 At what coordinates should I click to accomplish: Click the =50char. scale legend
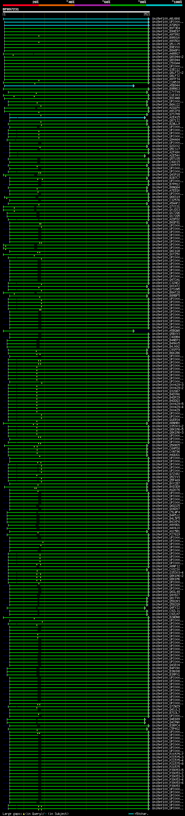138,813
